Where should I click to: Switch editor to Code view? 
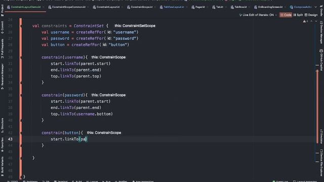click(x=286, y=15)
